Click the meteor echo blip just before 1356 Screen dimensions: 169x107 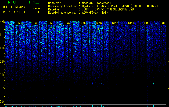pyautogui.click(x=93, y=83)
